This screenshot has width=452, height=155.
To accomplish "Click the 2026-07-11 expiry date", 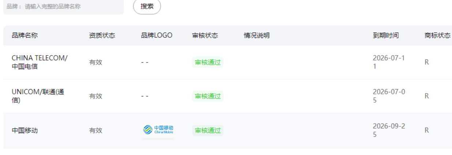I will pos(389,62).
